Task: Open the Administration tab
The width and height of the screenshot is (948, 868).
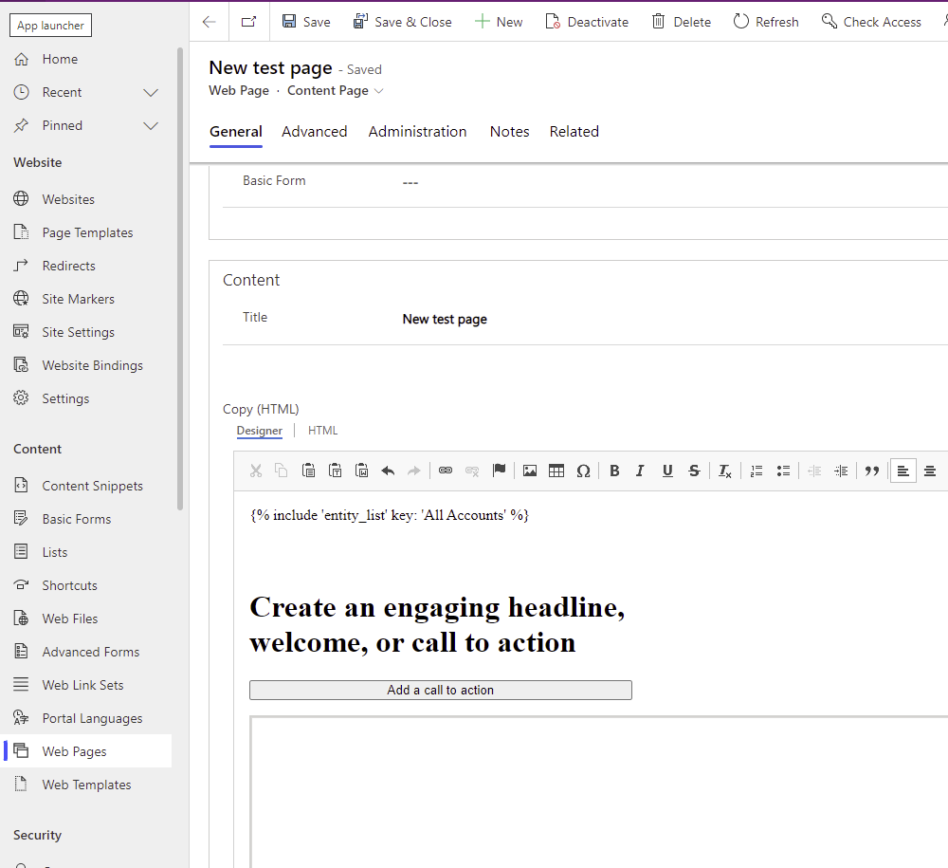Action: point(417,132)
